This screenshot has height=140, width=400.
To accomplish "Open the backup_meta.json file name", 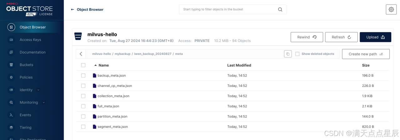I will click(x=112, y=76).
